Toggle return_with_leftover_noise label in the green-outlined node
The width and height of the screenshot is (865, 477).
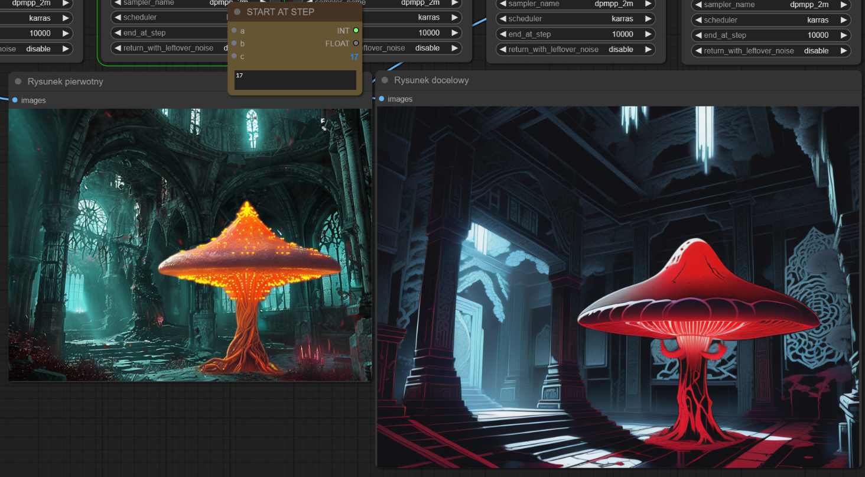168,48
